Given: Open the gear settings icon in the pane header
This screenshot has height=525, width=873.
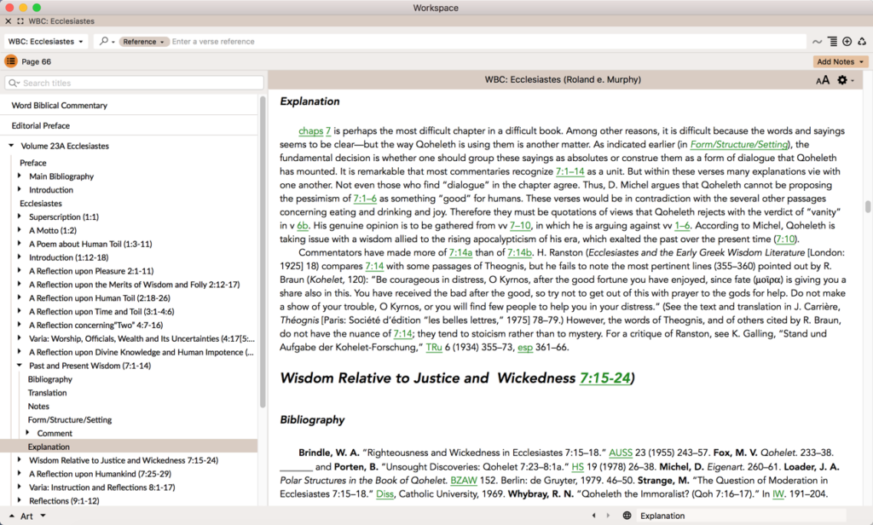Looking at the screenshot, I should tap(841, 79).
